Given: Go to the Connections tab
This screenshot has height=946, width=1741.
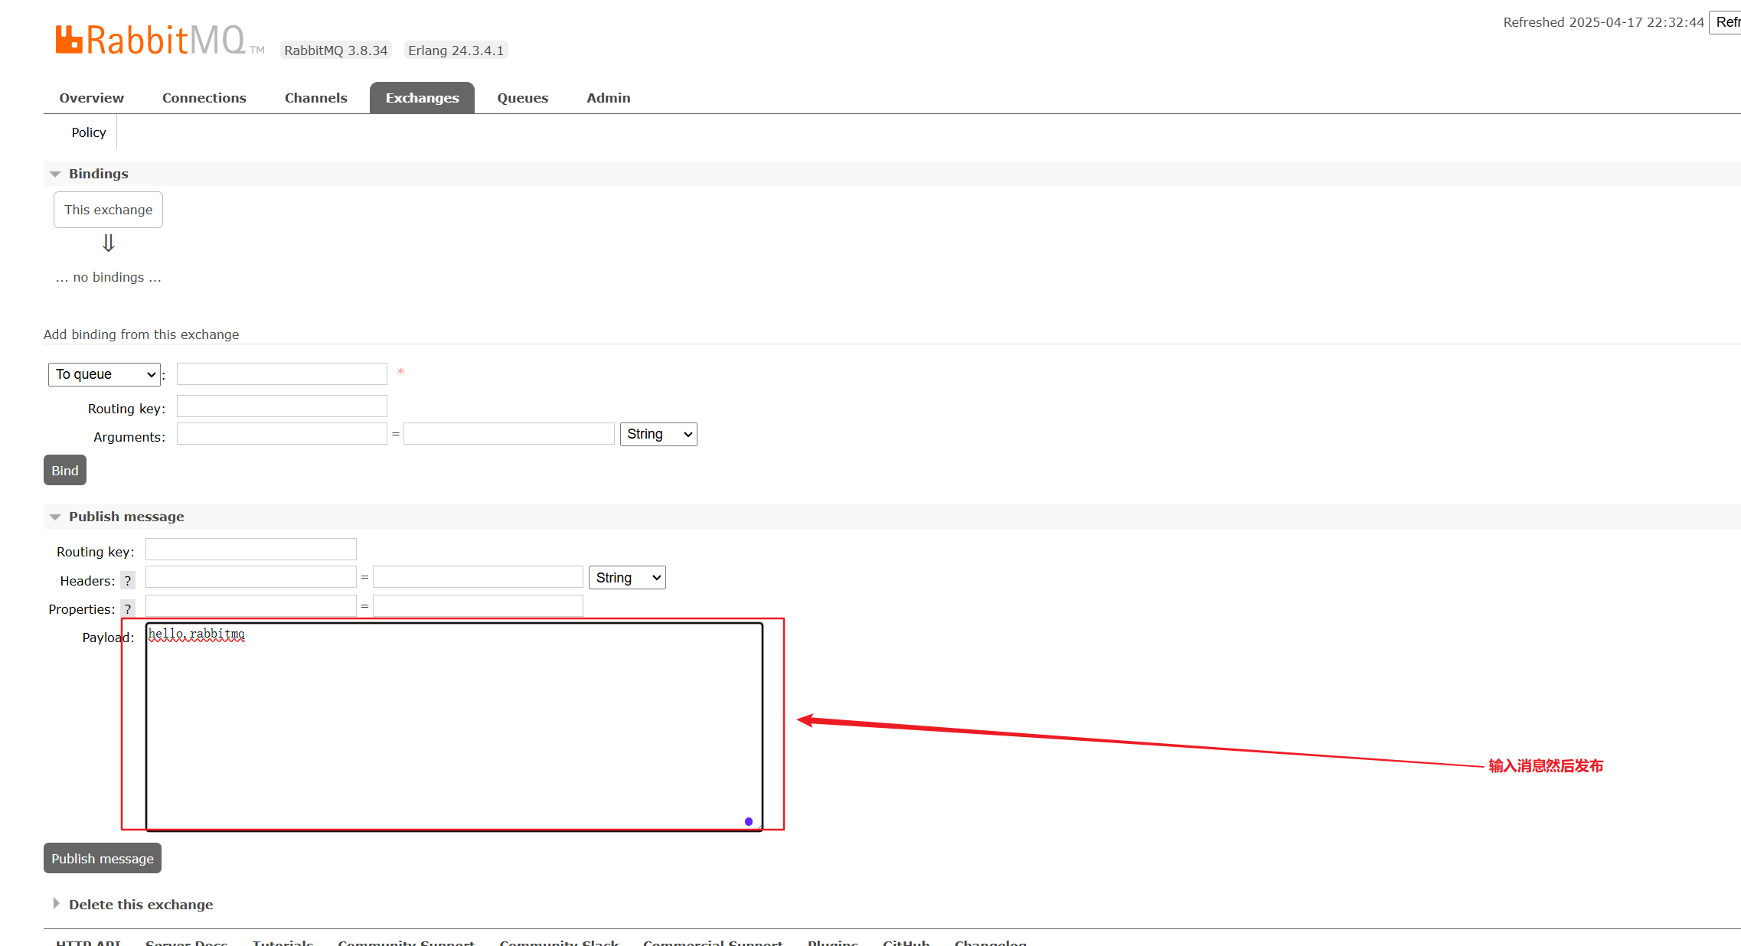Looking at the screenshot, I should (204, 98).
